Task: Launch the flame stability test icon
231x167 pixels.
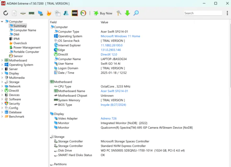Action: coord(49,13)
